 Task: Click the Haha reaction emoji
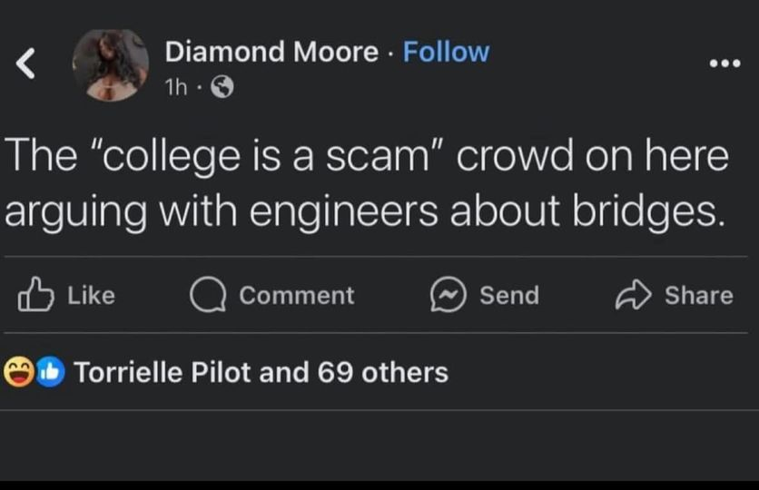pyautogui.click(x=19, y=373)
